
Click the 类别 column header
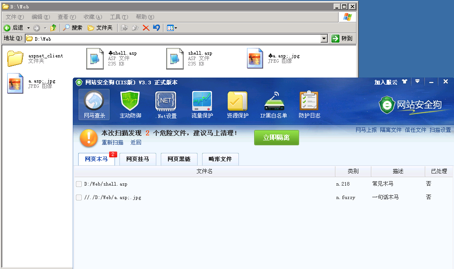(x=353, y=171)
